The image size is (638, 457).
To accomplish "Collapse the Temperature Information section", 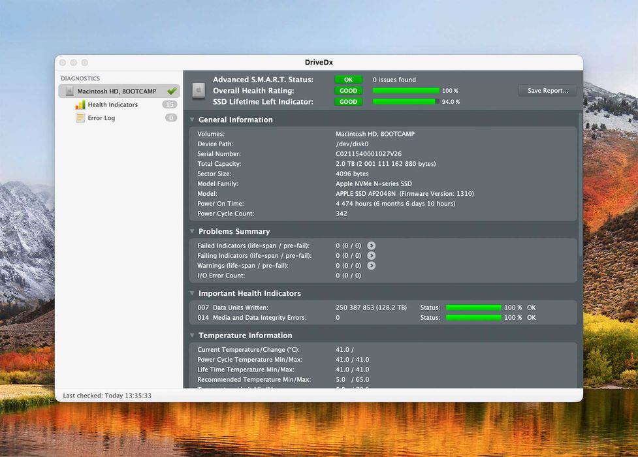I will coord(192,336).
